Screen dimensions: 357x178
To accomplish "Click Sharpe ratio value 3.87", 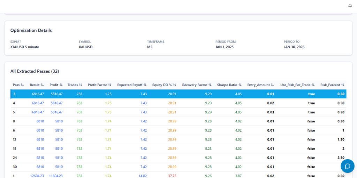I will click(x=238, y=176).
